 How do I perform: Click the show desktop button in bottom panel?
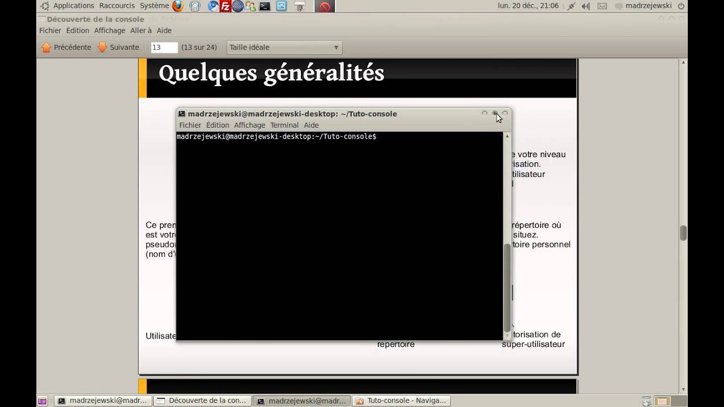(x=42, y=401)
